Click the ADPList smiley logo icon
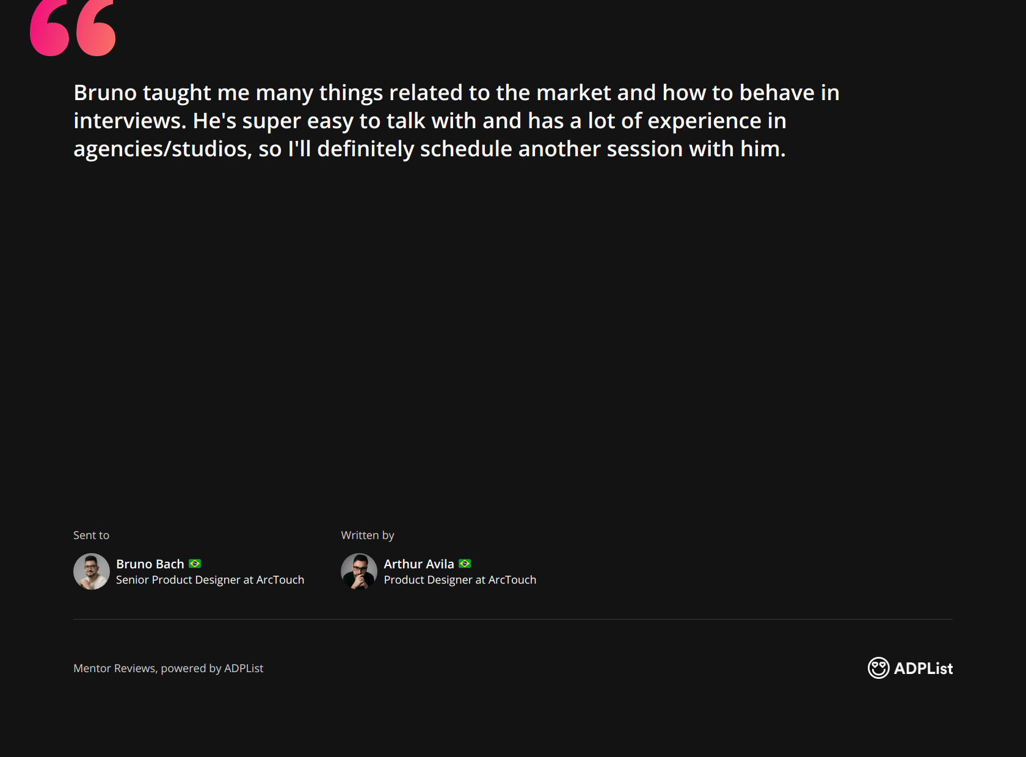The image size is (1026, 757). click(878, 668)
